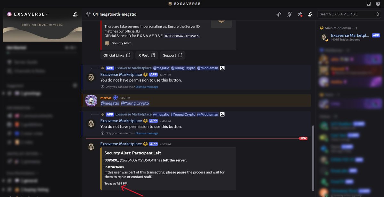Click crown emblem beside 7:46 PM Exsaverse Marketplace name
Viewport: 384px width, 197px height.
tap(145, 121)
